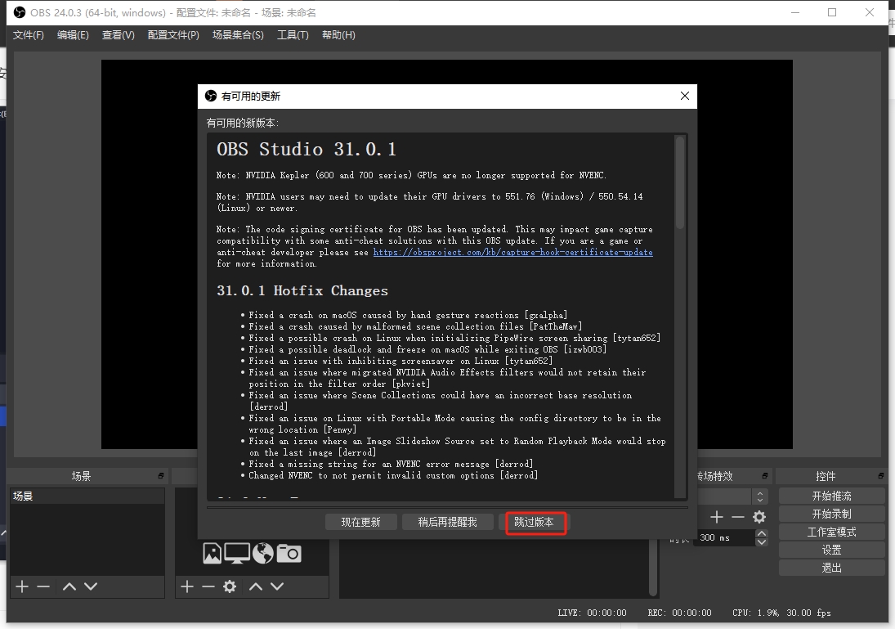This screenshot has width=895, height=629.
Task: Click 开始录制 to start recording
Action: (x=831, y=514)
